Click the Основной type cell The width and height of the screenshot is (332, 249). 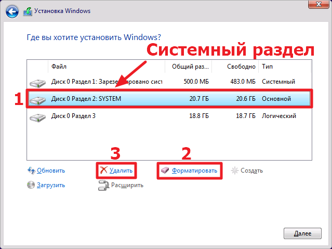point(276,99)
